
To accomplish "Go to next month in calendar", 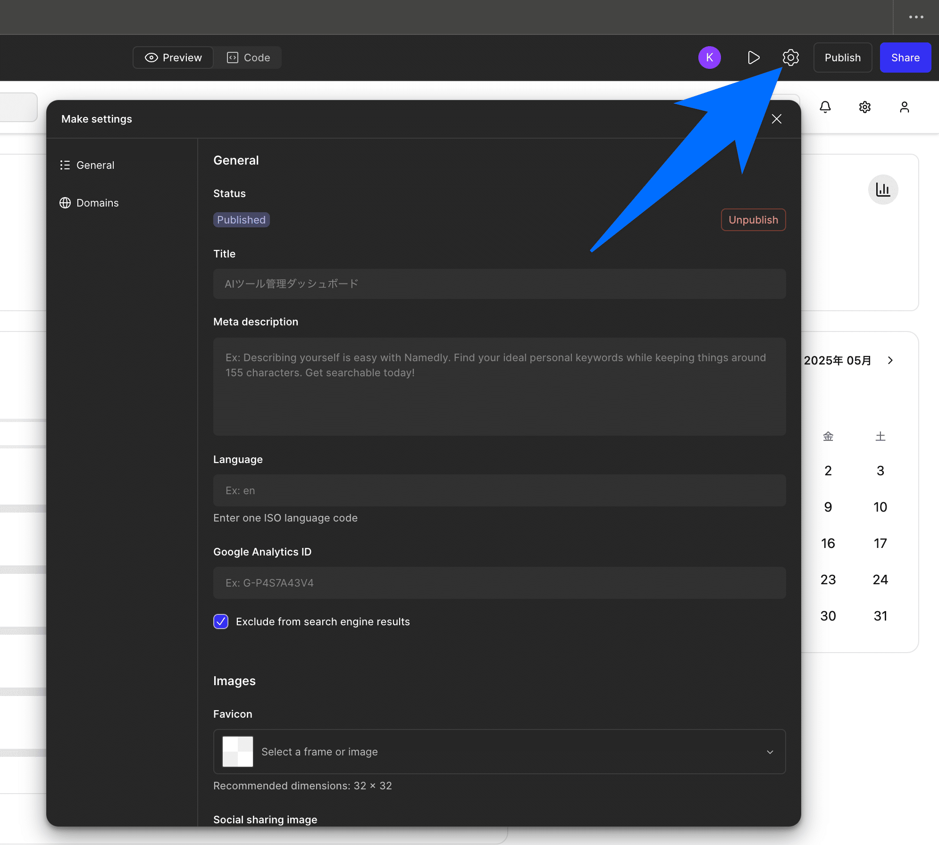I will point(890,360).
